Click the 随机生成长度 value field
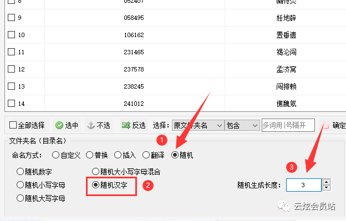346x221 pixels. coord(304,185)
